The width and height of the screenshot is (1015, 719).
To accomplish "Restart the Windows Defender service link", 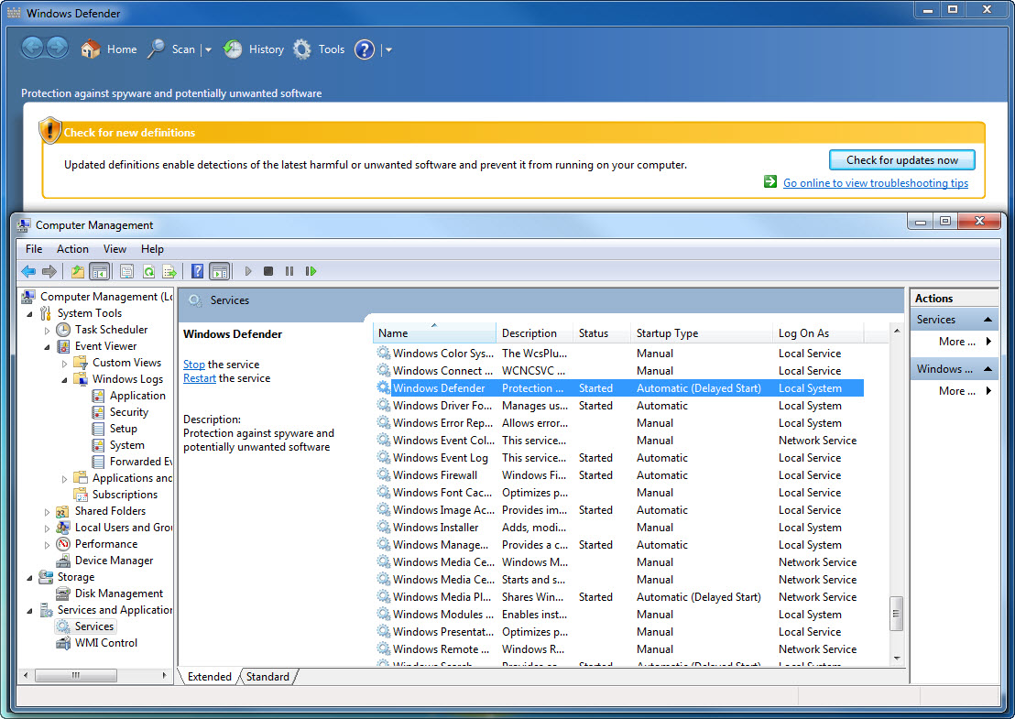I will tap(200, 378).
